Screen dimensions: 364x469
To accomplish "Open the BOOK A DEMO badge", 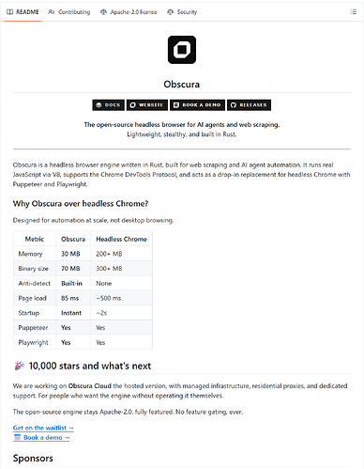I will click(x=197, y=105).
